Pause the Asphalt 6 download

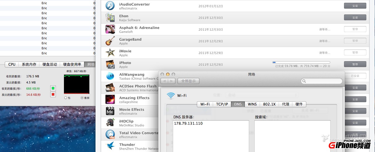(x=355, y=29)
